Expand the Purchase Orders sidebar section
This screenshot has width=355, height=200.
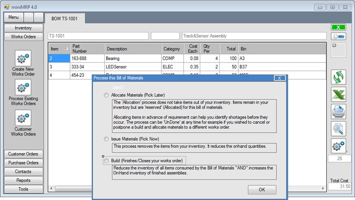[23, 163]
